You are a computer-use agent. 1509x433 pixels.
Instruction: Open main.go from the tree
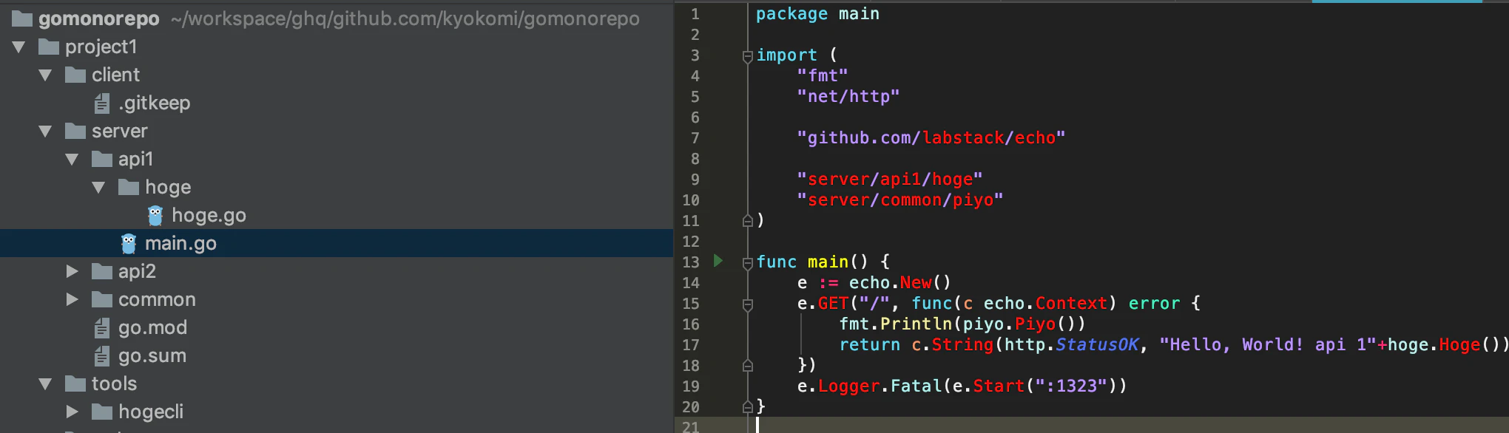tap(337, 243)
